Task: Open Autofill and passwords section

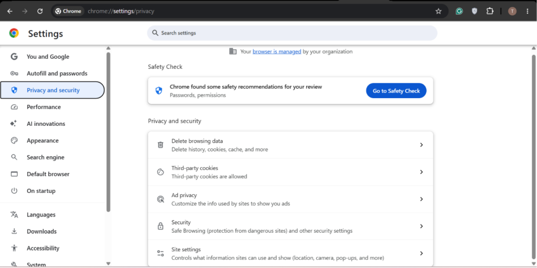Action: click(x=52, y=73)
